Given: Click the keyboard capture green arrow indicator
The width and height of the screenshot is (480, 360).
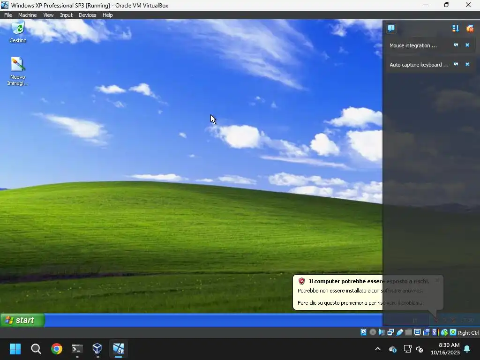Looking at the screenshot, I should [453, 332].
